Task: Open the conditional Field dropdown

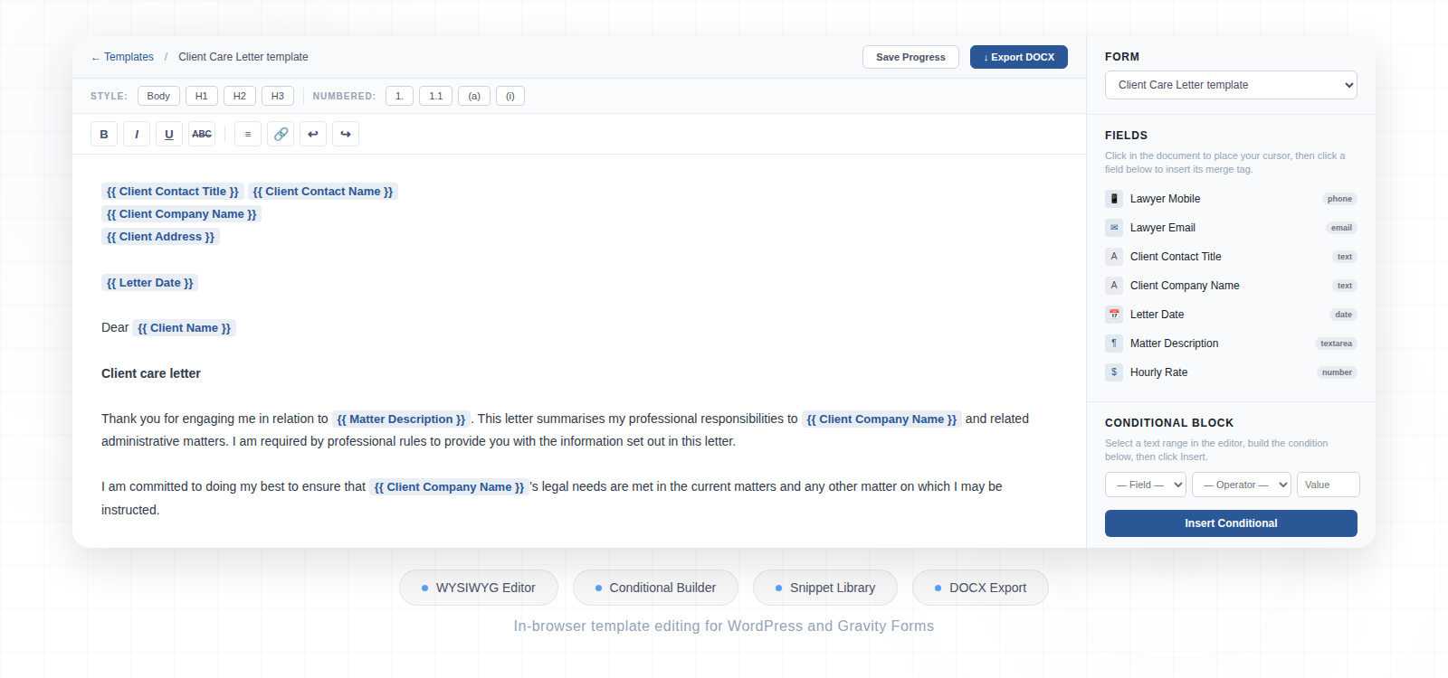Action: (1146, 485)
